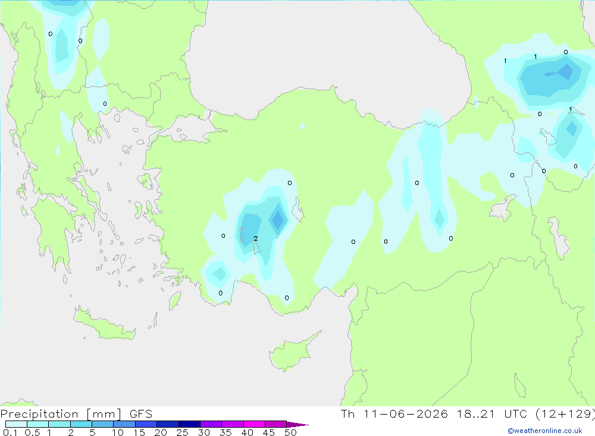Click the 'GFS' model label
Image resolution: width=595 pixels, height=436 pixels.
141,414
